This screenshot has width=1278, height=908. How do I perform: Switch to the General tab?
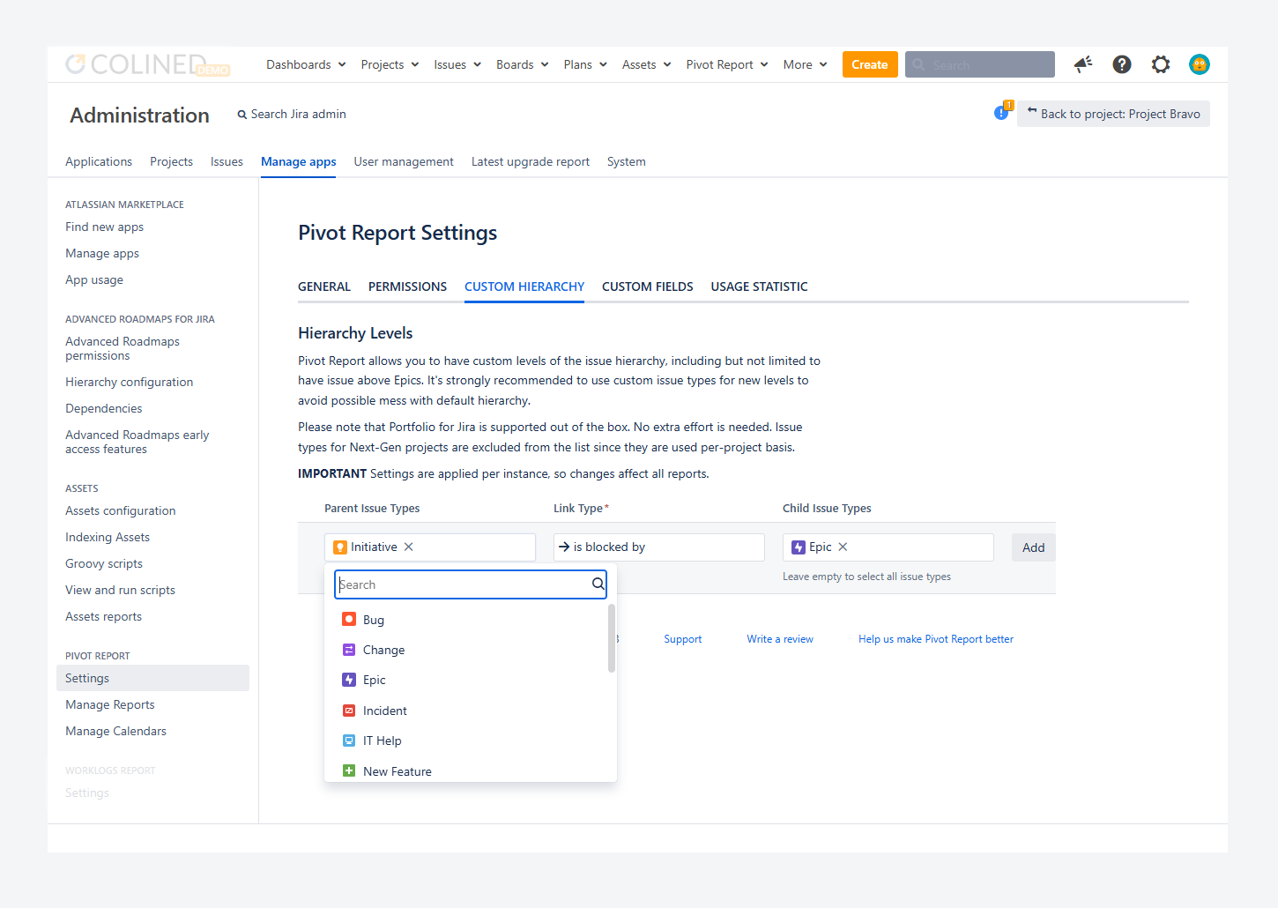coord(324,287)
